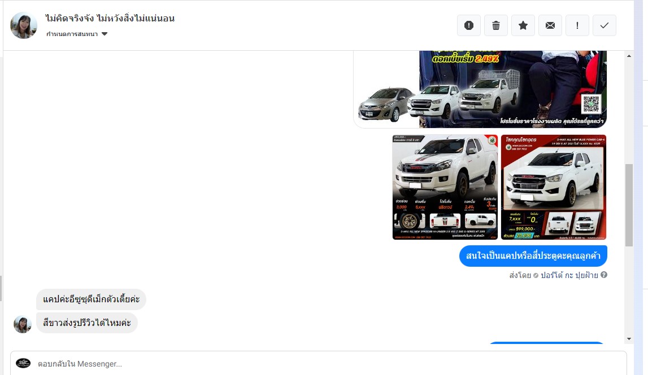
Task: Click the customer profile photo in header
Action: click(24, 25)
